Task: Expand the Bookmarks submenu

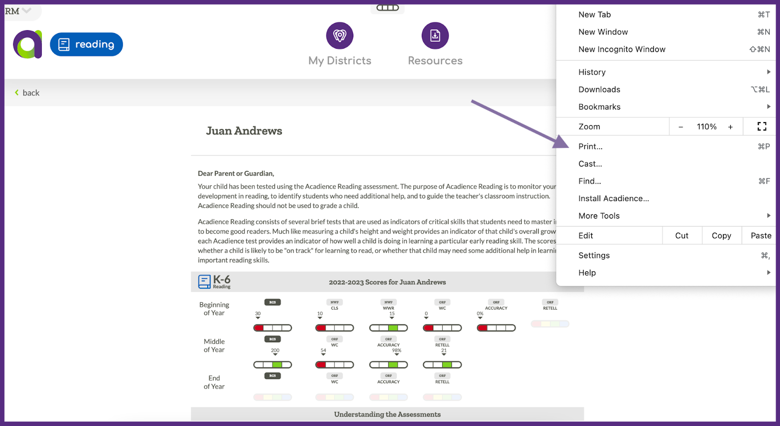Action: click(666, 107)
